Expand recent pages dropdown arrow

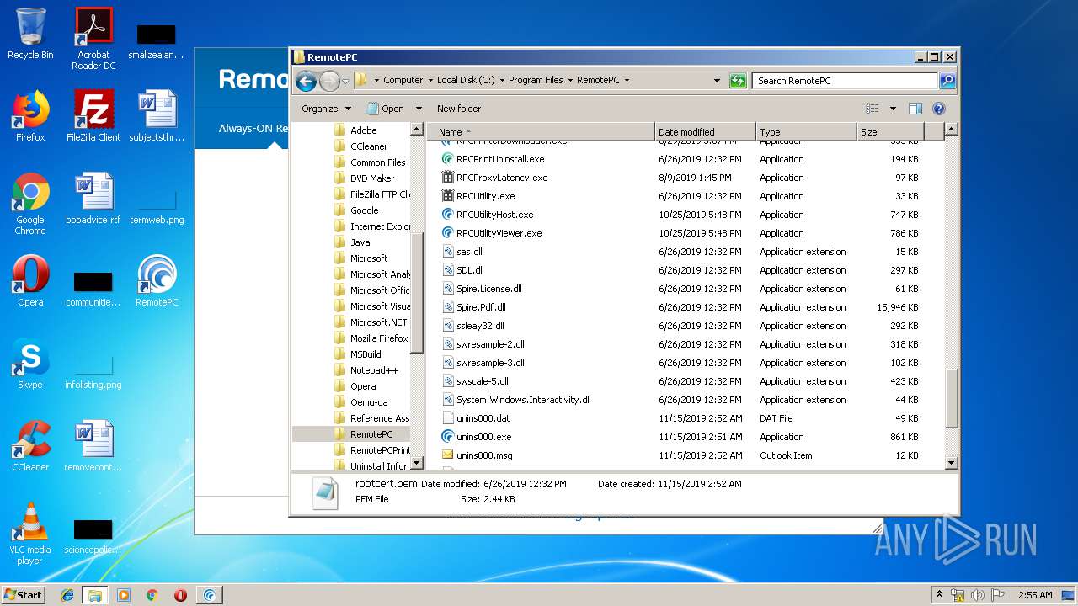(x=345, y=81)
